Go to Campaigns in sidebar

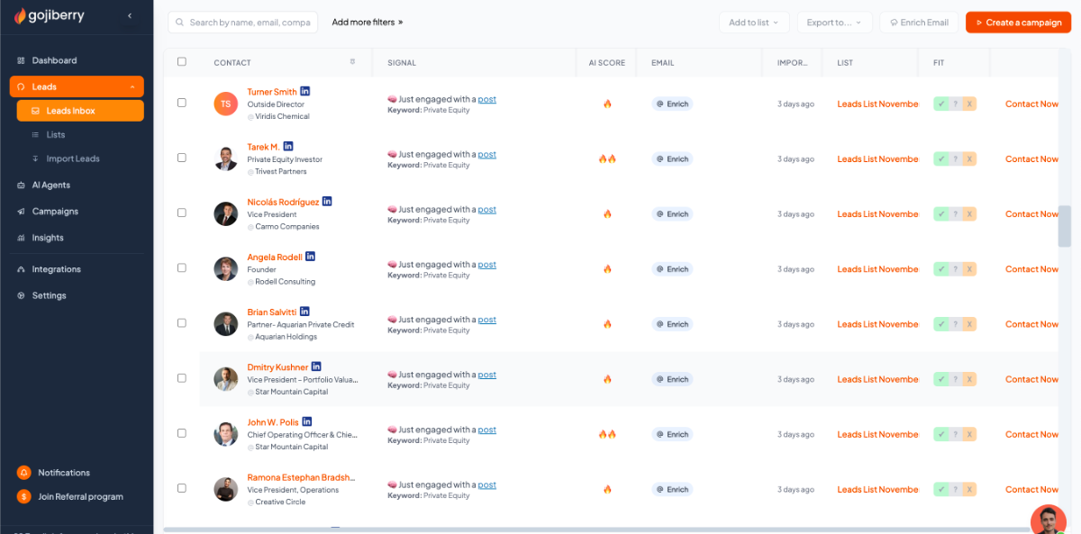[55, 212]
